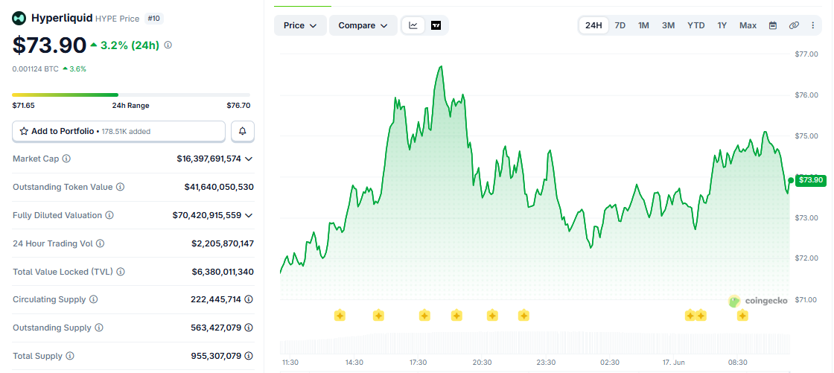Click the $71.65 range low value
This screenshot has width=834, height=373.
click(23, 106)
